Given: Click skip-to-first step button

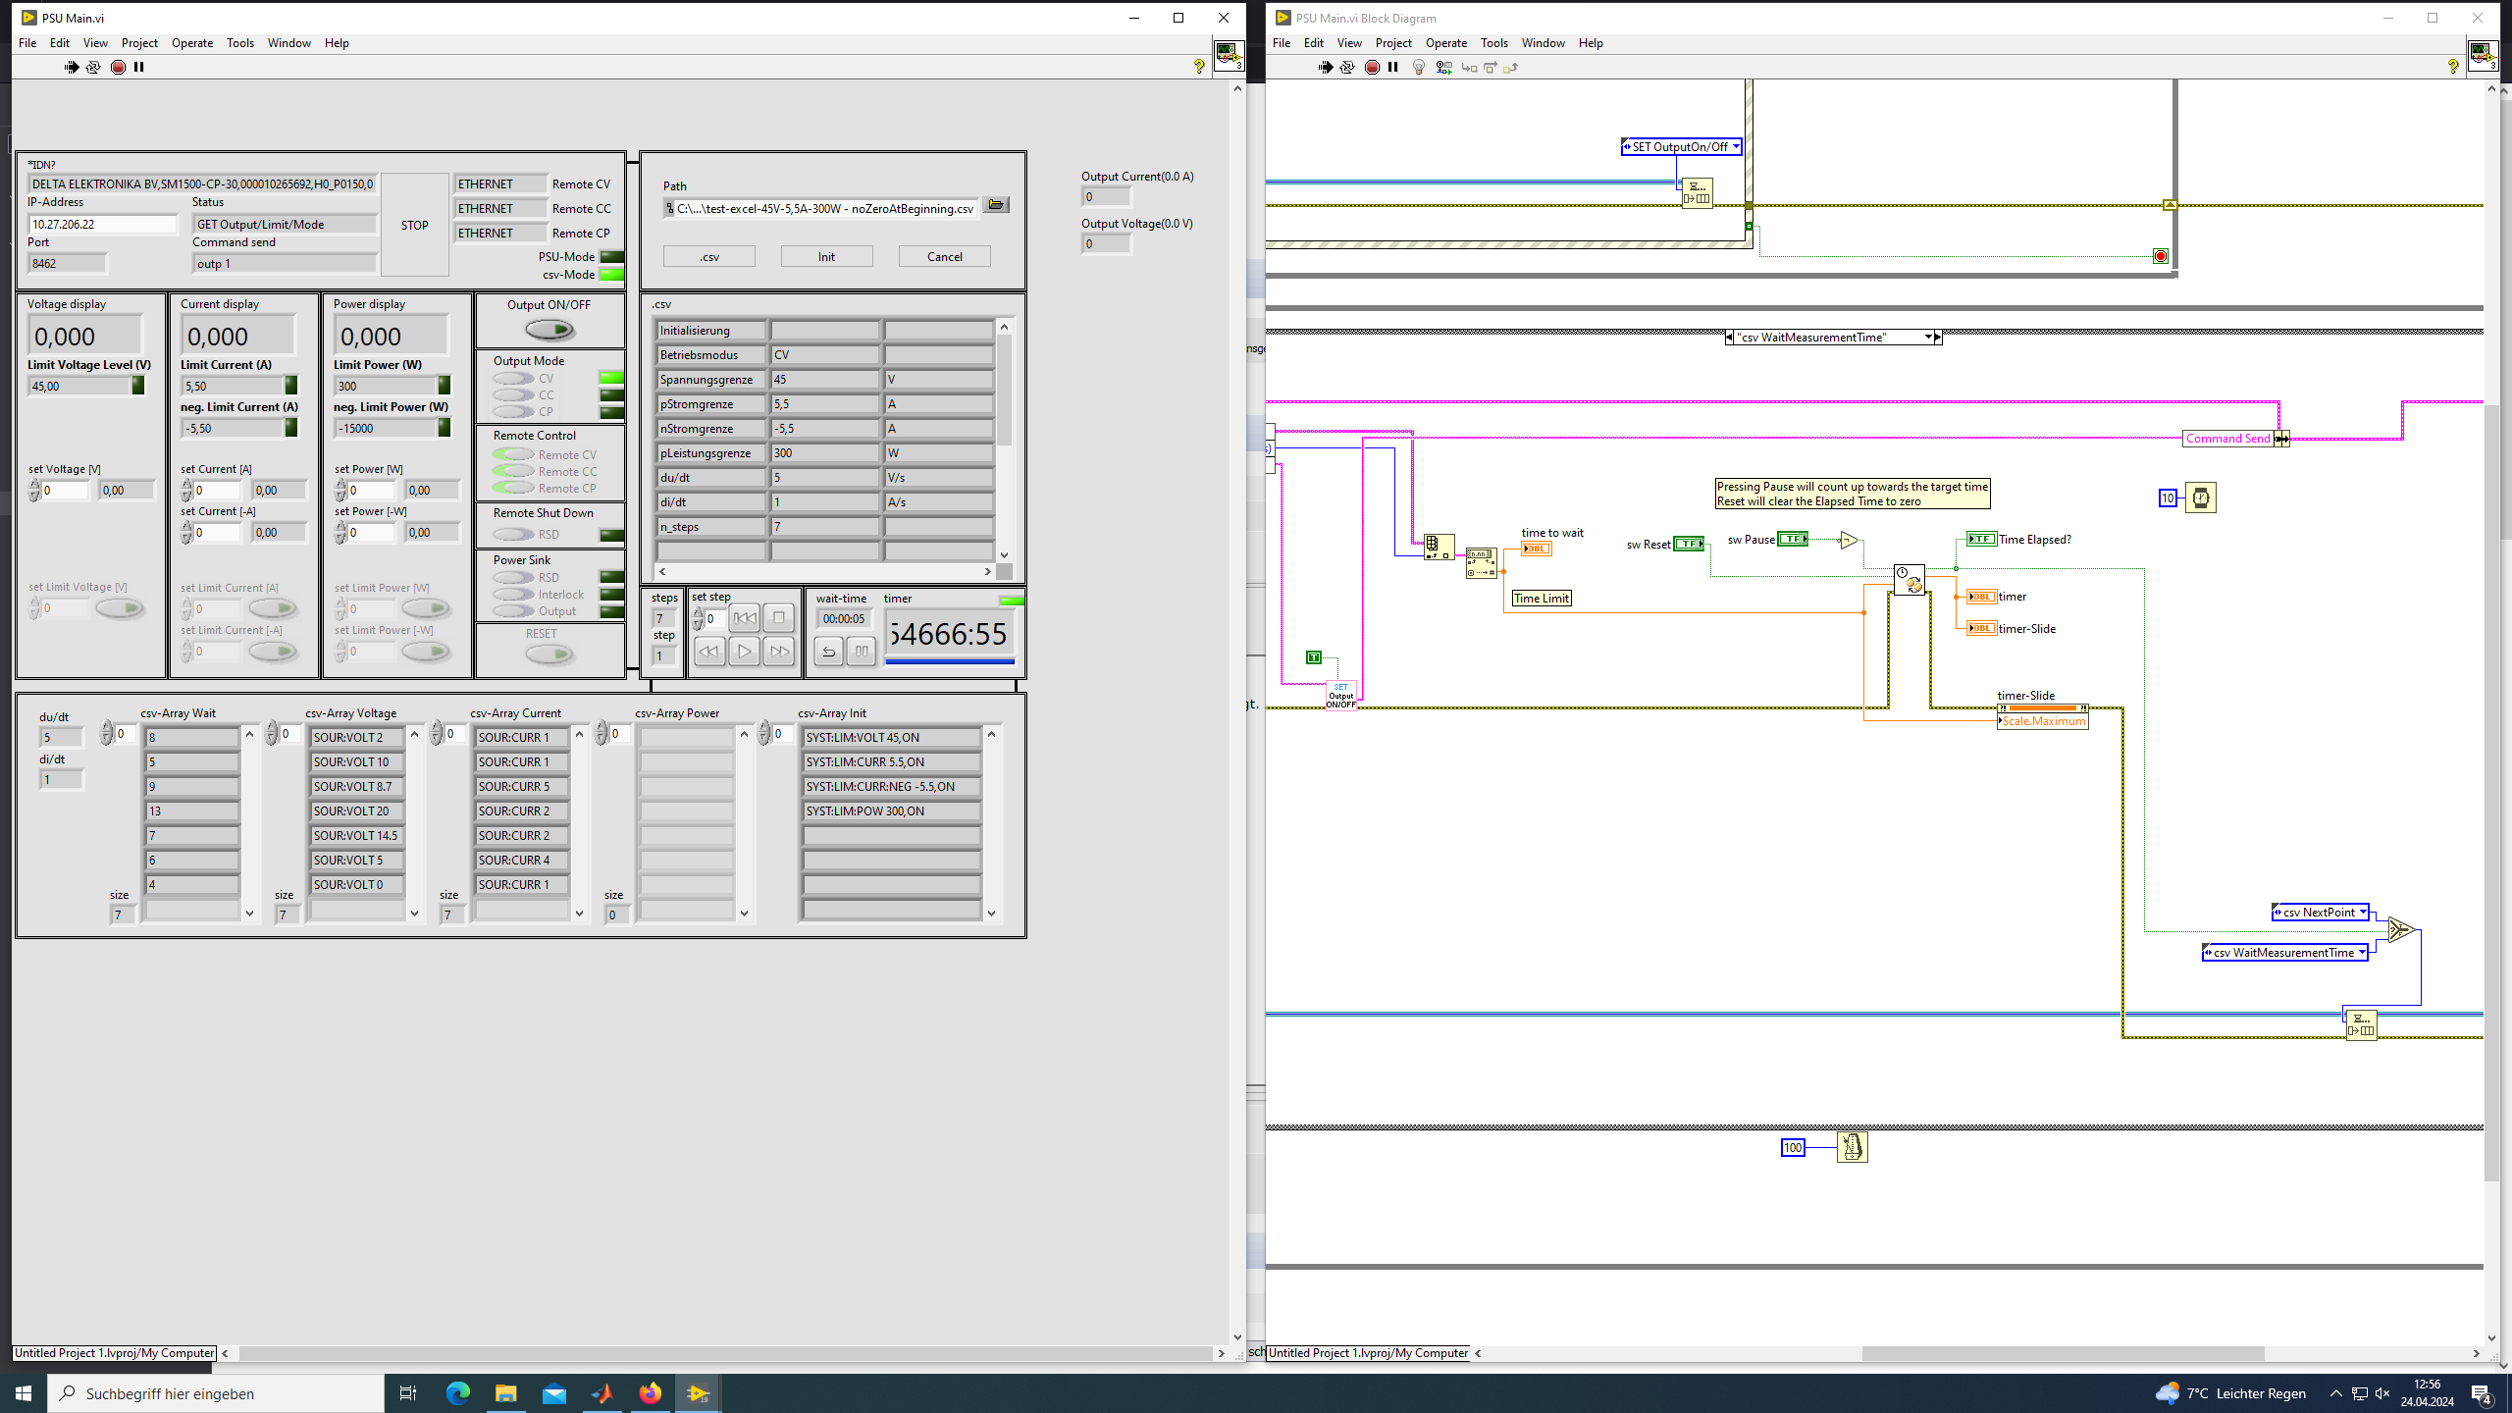Looking at the screenshot, I should click(745, 618).
